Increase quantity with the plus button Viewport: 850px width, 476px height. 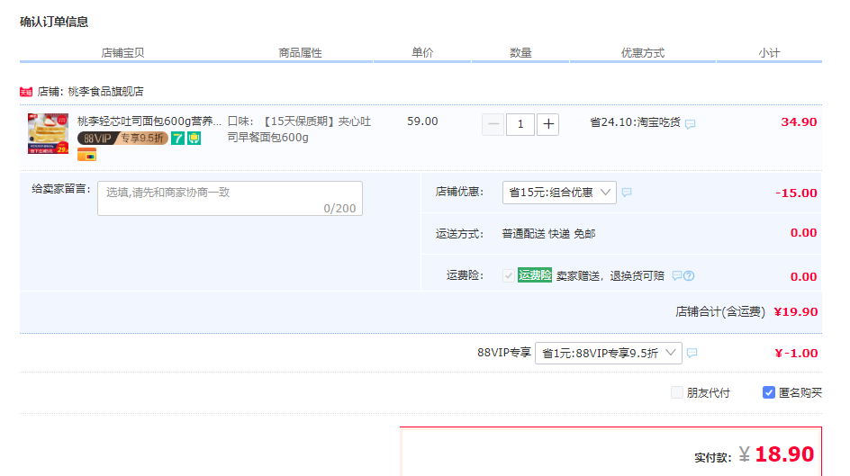(x=548, y=124)
